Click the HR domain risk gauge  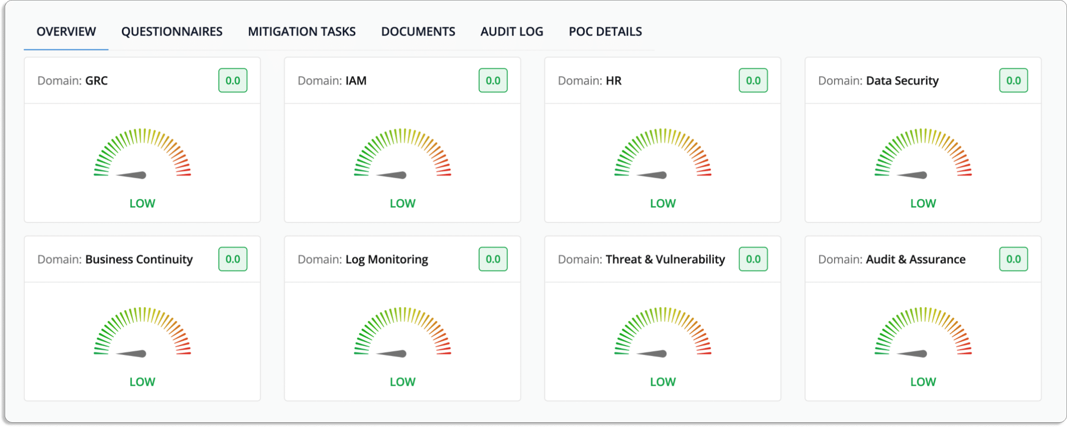[x=663, y=152]
